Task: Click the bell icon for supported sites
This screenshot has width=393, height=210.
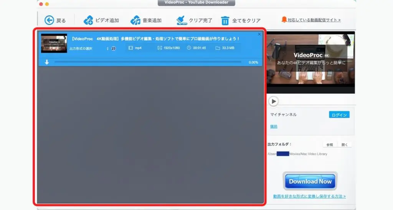Action: [284, 20]
